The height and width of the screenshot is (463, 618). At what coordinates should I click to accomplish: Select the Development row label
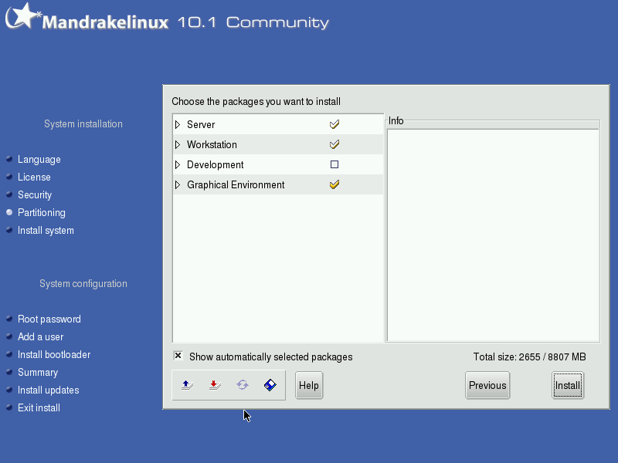pos(216,164)
